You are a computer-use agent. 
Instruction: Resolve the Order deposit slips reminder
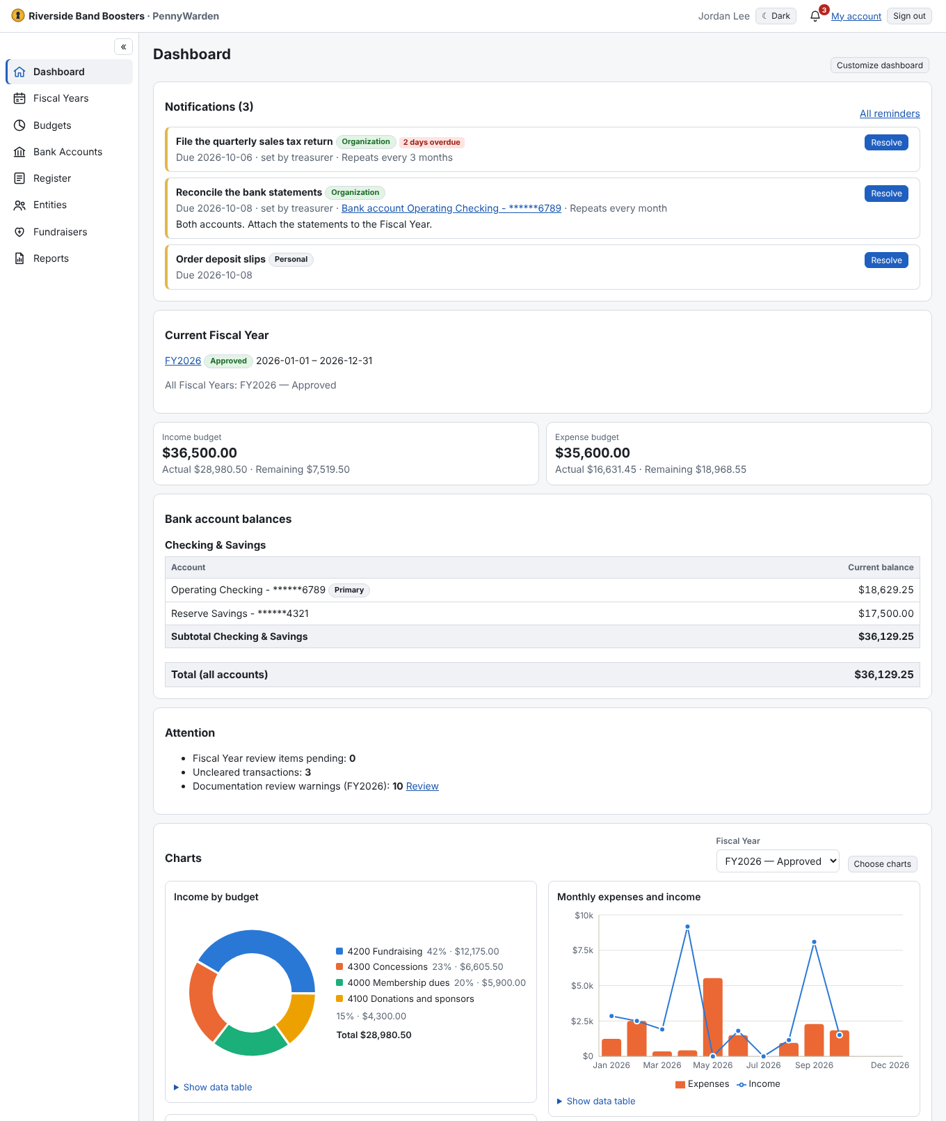tap(886, 260)
